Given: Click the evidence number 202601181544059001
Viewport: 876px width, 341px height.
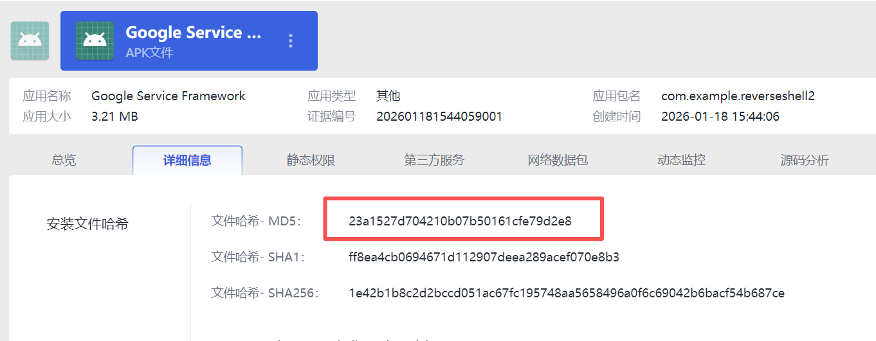Looking at the screenshot, I should pyautogui.click(x=439, y=117).
